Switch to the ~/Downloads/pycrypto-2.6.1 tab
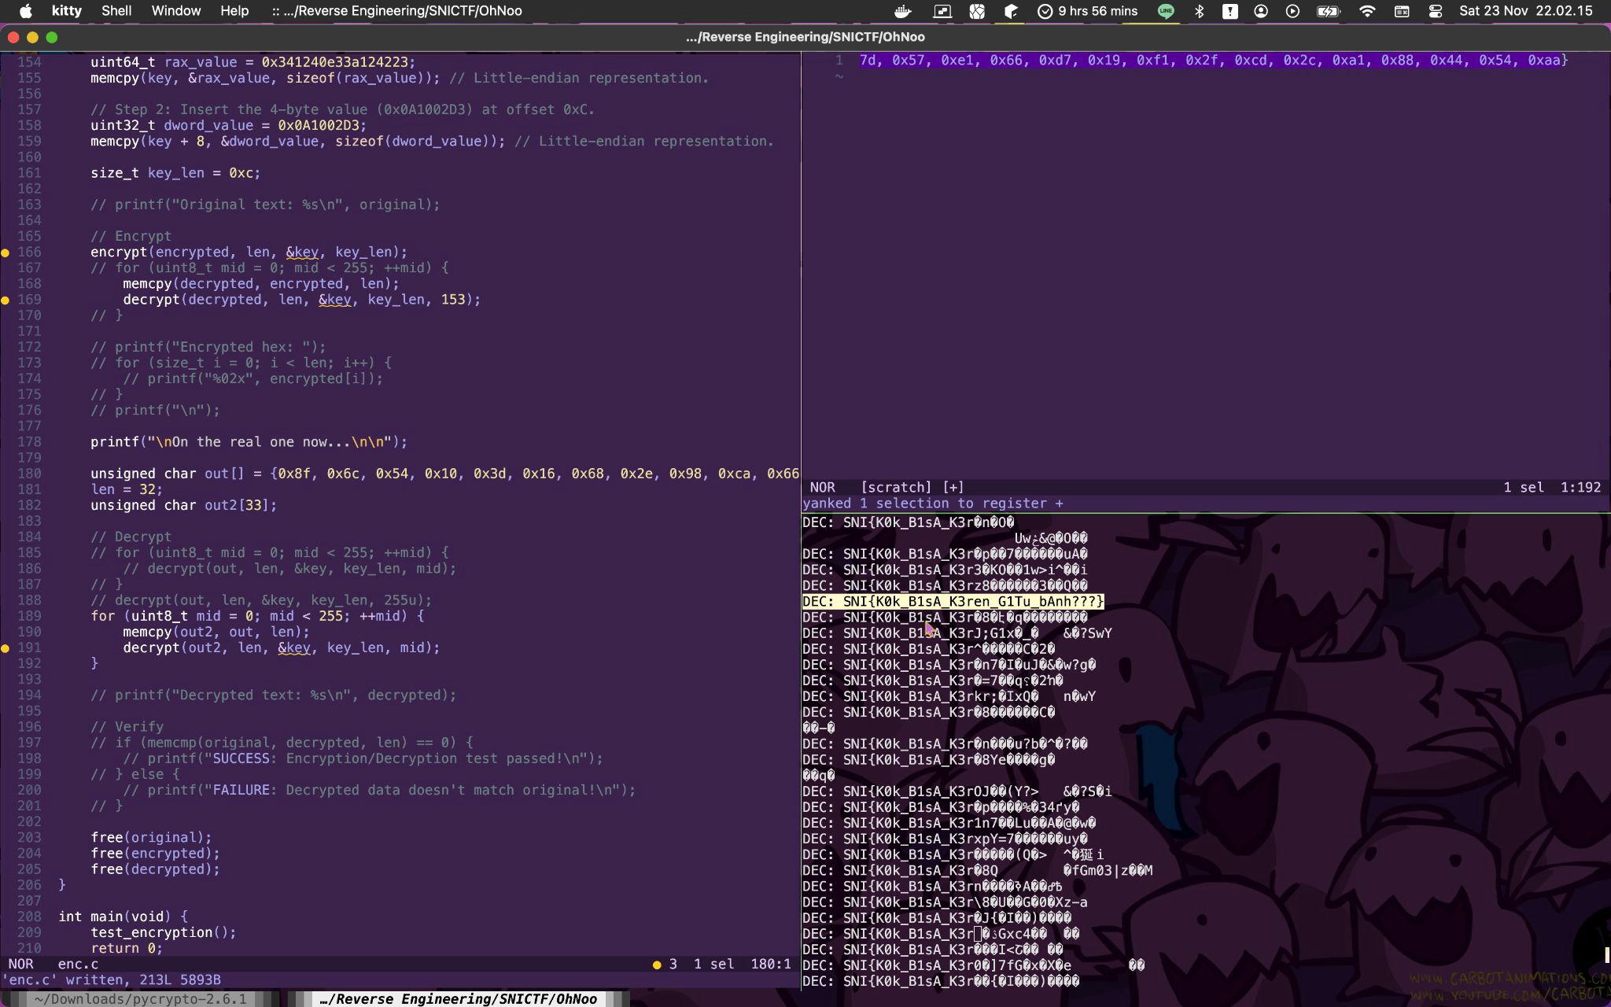This screenshot has width=1611, height=1007. click(x=140, y=999)
